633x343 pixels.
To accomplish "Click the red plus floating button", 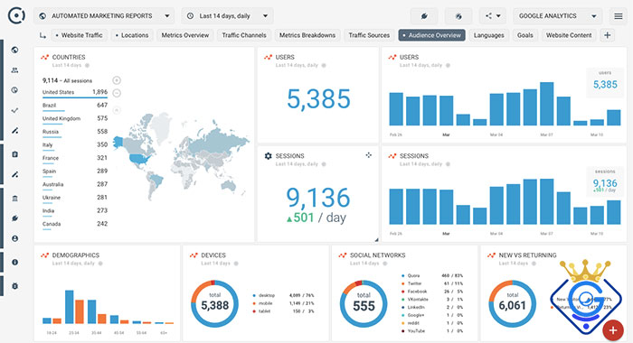I will [613, 330].
